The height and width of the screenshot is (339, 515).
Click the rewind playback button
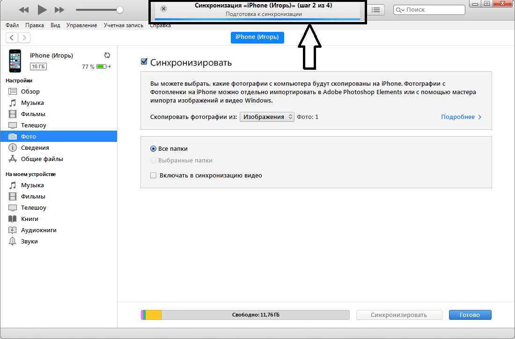24,10
